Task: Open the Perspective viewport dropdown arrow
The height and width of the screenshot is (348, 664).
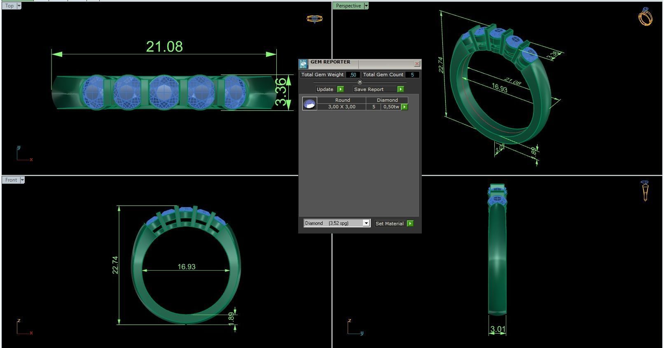Action: pos(366,6)
